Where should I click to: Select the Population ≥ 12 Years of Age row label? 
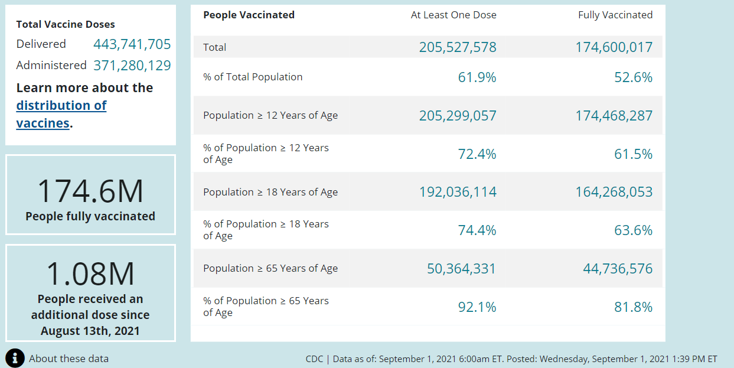pos(270,115)
